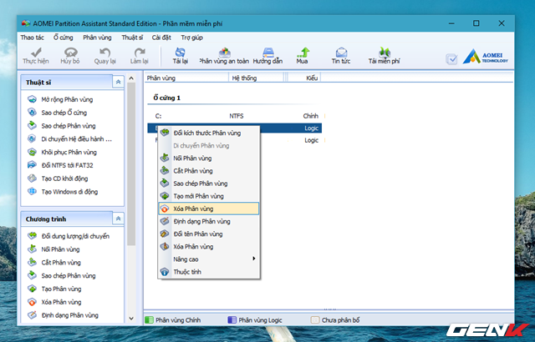
Task: Select the C: NTFS partition row
Action: (235, 116)
